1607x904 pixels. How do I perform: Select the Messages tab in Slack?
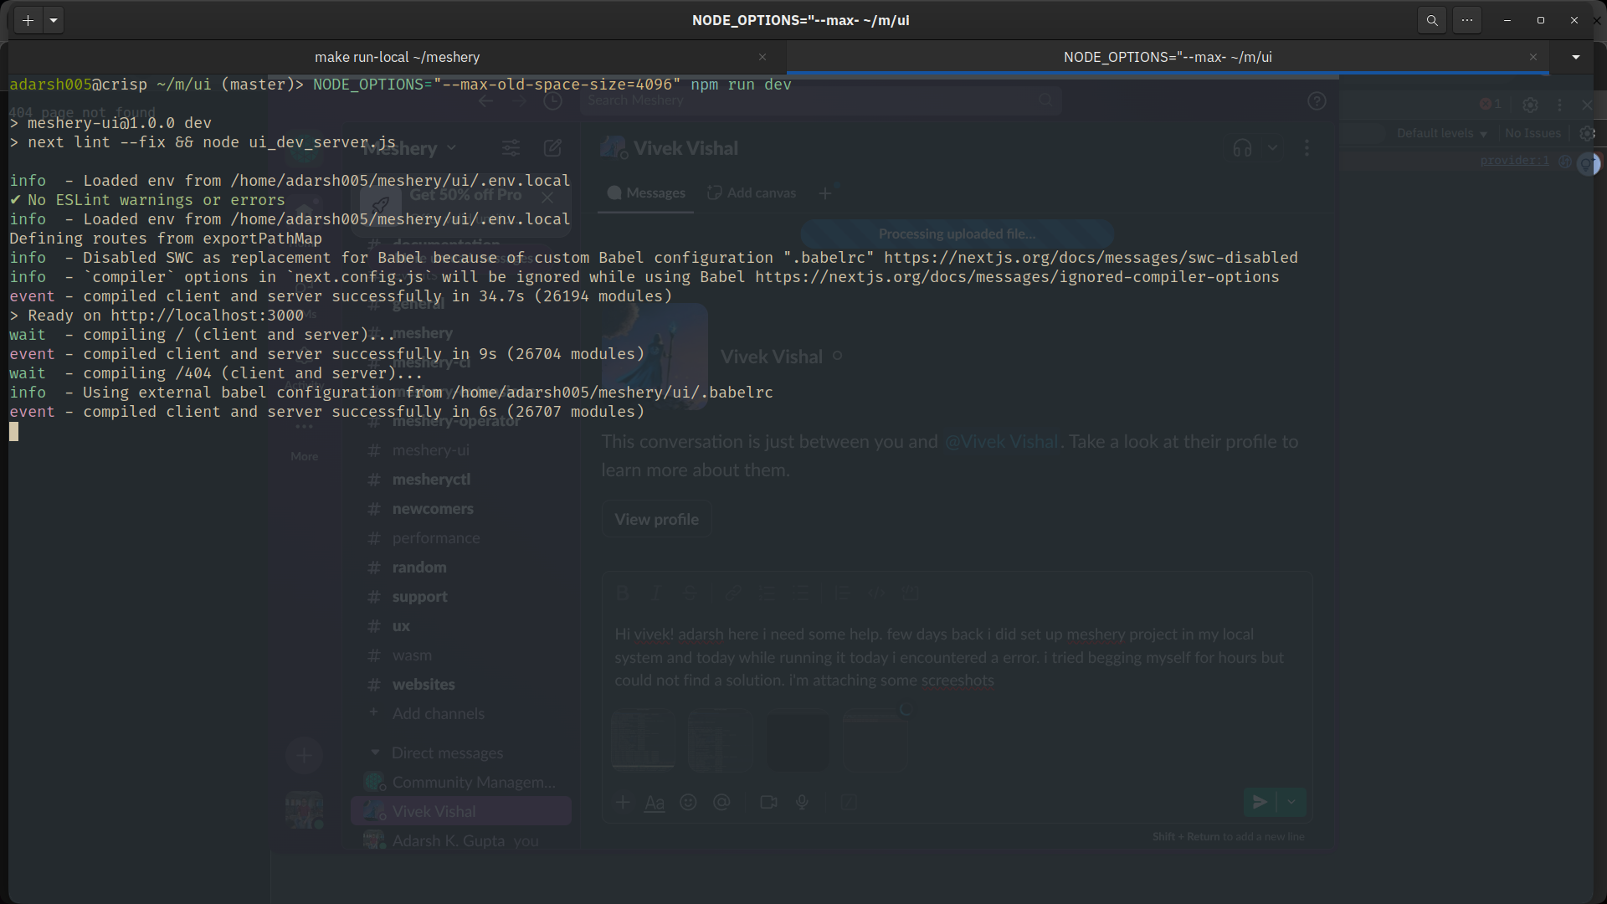coord(646,193)
